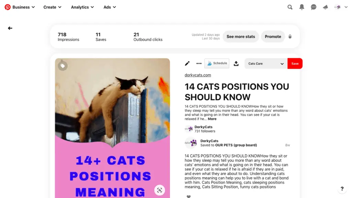Expand description with More link
Viewport: 352px width, 198px height.
tap(212, 119)
